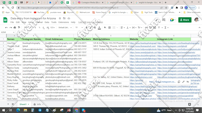
Task: Toggle Bold formatting
Action: point(86,28)
